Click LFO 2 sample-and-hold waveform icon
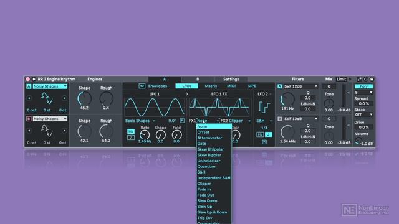This screenshot has height=224, width=399. [x=264, y=107]
